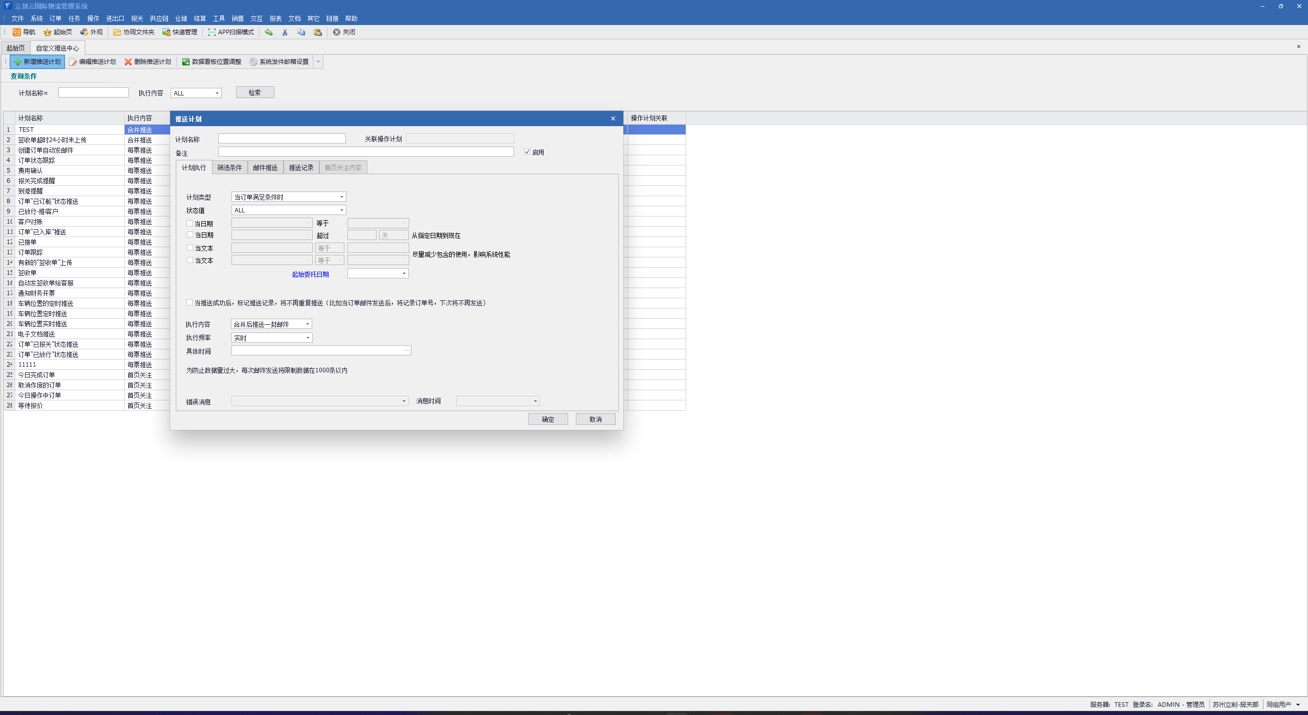Check the first 当日期 checkbox
The image size is (1308, 715).
tap(190, 223)
